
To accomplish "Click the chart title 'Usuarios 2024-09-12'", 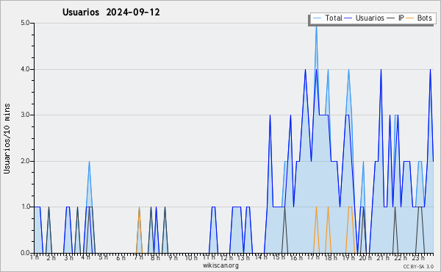I will (111, 12).
